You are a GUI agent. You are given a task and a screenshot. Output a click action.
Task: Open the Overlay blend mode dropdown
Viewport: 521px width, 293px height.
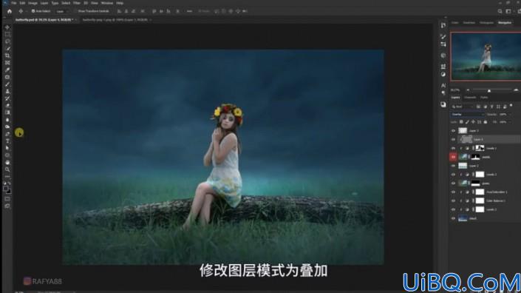(468, 115)
